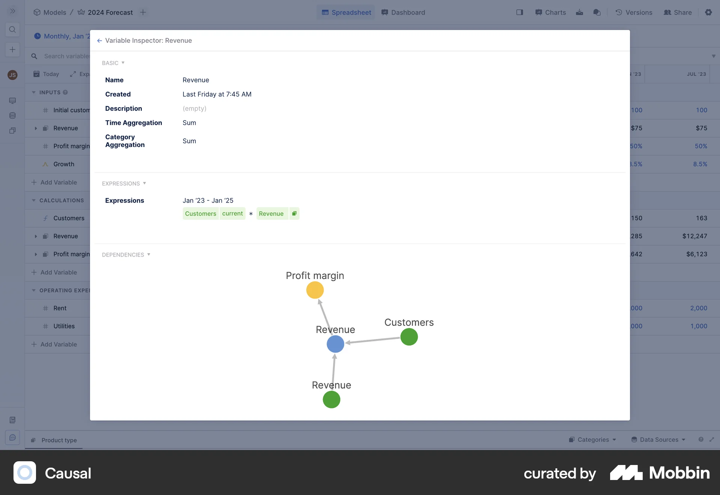720x495 pixels.
Task: Click the comments chat bubbles icon
Action: tap(597, 12)
